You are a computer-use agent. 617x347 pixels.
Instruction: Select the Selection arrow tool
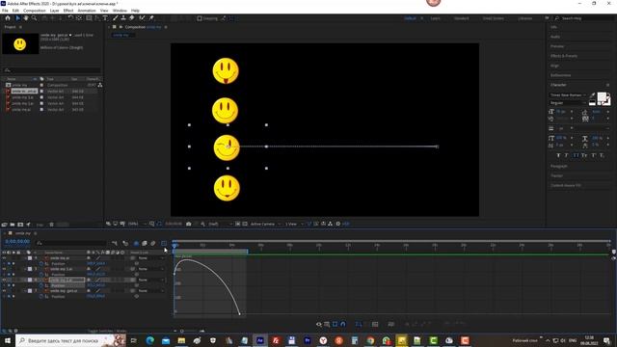pyautogui.click(x=17, y=18)
